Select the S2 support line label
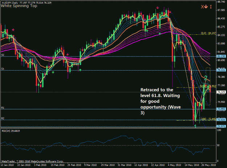Image resolution: width=227 pixels, height=168 pixels. (x=3, y=55)
